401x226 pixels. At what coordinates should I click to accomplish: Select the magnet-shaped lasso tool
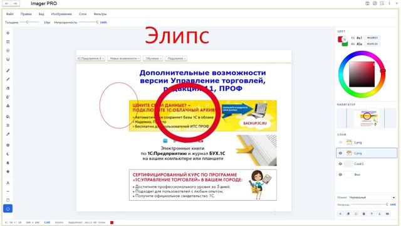tap(8, 59)
